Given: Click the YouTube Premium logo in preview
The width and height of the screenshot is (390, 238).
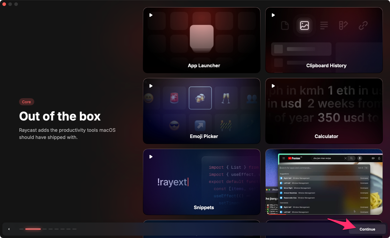Looking at the screenshot, I should [x=295, y=158].
